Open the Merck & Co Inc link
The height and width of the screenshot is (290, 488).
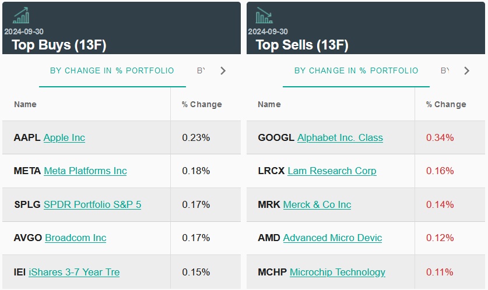(x=317, y=205)
